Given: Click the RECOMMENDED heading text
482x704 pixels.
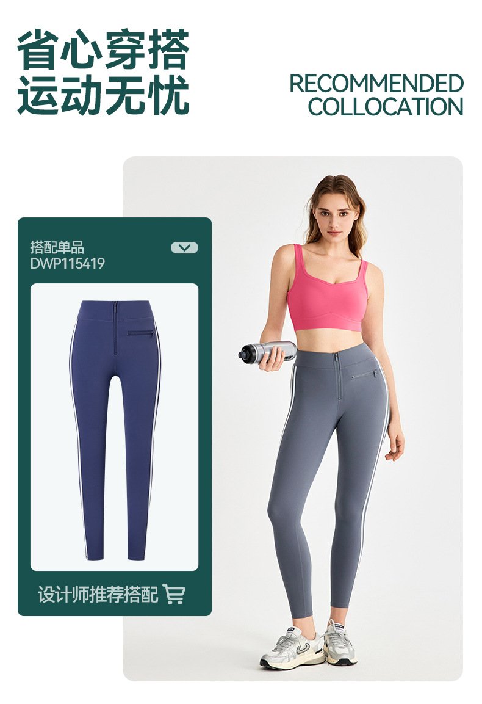Looking at the screenshot, I should click(x=376, y=84).
